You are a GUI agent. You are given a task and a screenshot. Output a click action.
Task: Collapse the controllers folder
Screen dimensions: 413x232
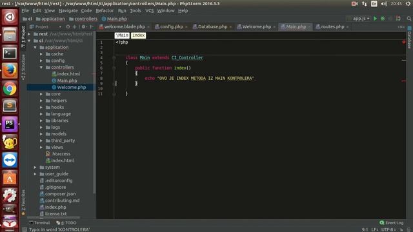(x=41, y=67)
